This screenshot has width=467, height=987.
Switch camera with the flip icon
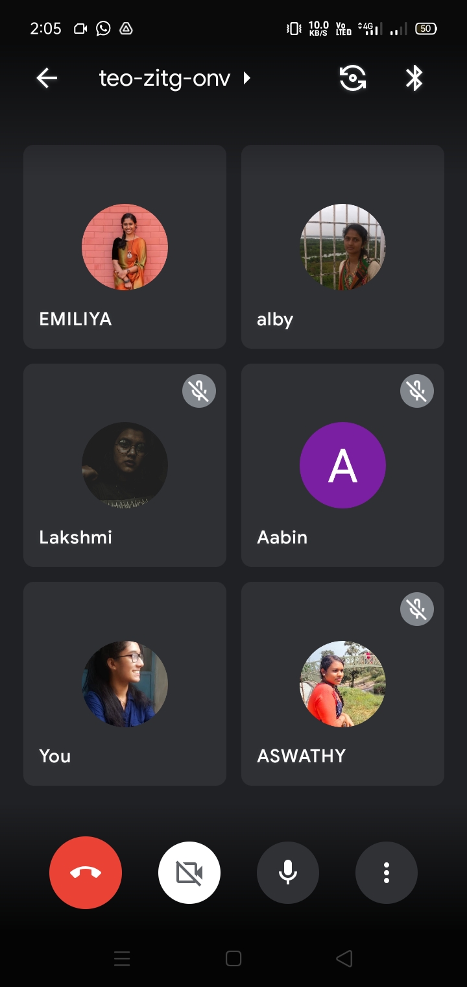point(353,79)
